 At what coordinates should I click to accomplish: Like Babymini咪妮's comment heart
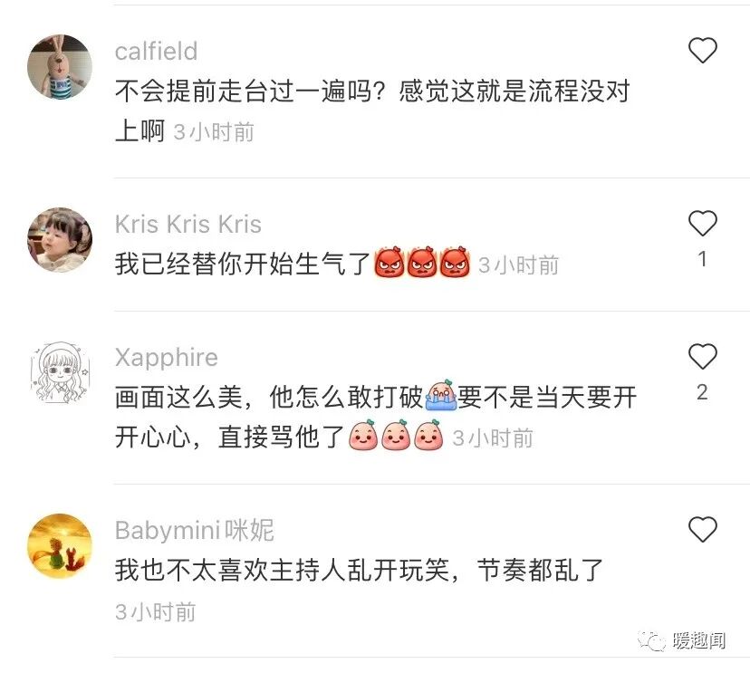point(702,530)
